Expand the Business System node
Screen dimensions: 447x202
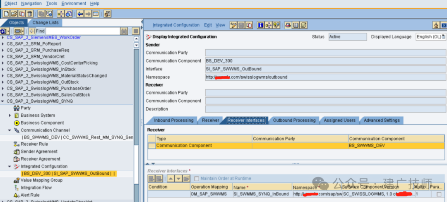pos(10,115)
